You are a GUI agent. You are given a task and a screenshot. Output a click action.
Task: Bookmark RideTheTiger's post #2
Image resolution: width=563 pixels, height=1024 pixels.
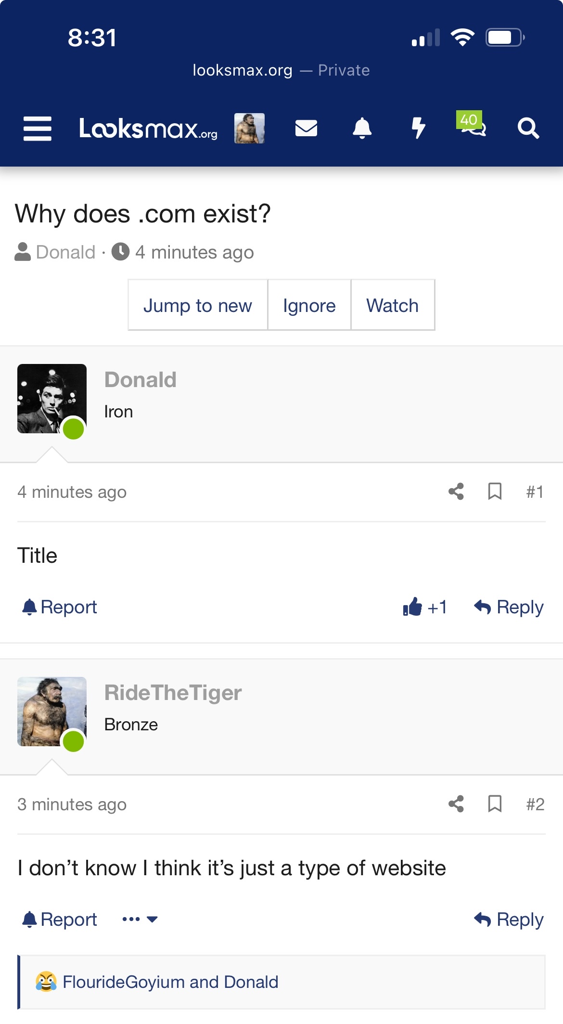coord(495,804)
